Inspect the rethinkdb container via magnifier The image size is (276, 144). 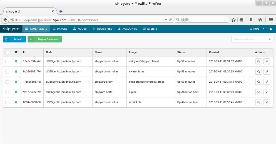(258, 102)
